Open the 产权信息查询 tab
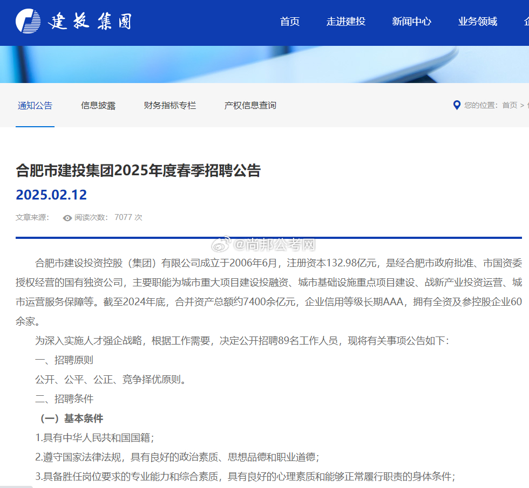 point(250,106)
